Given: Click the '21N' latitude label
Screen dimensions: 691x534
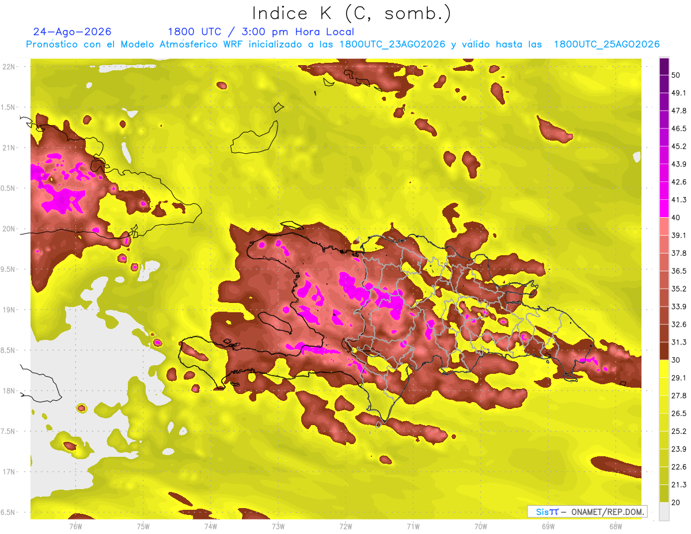Looking at the screenshot, I should (9, 147).
